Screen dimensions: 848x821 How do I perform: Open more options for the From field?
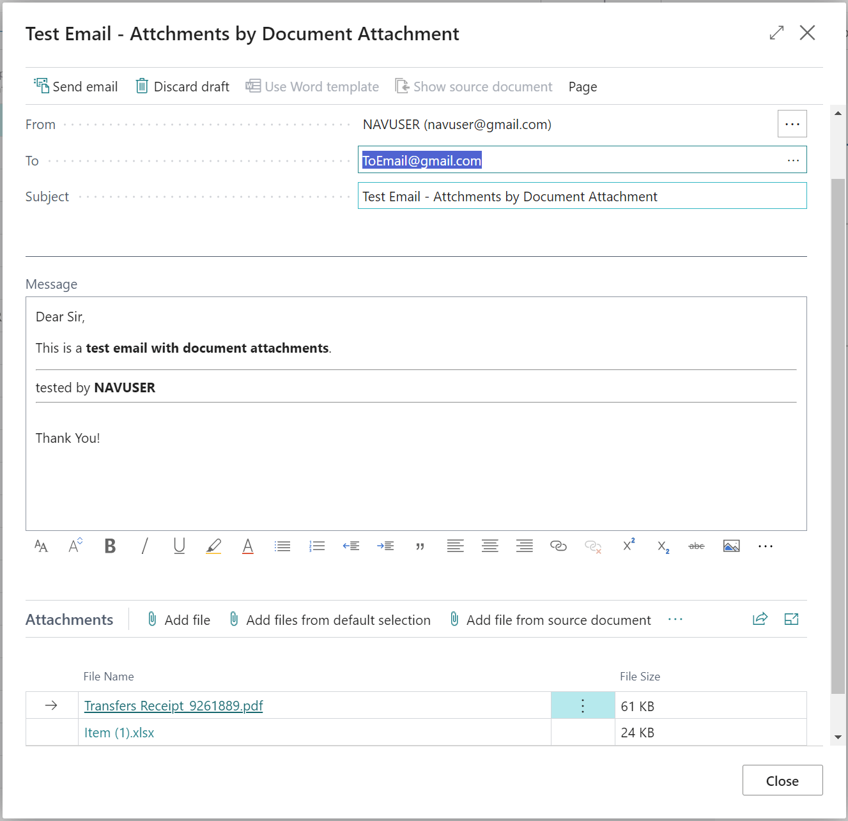tap(792, 123)
